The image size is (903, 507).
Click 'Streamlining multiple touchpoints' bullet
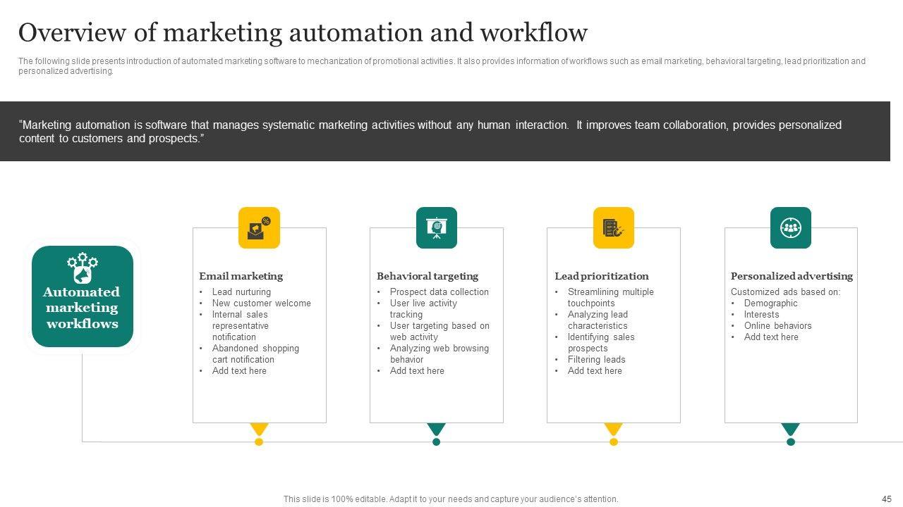[611, 298]
